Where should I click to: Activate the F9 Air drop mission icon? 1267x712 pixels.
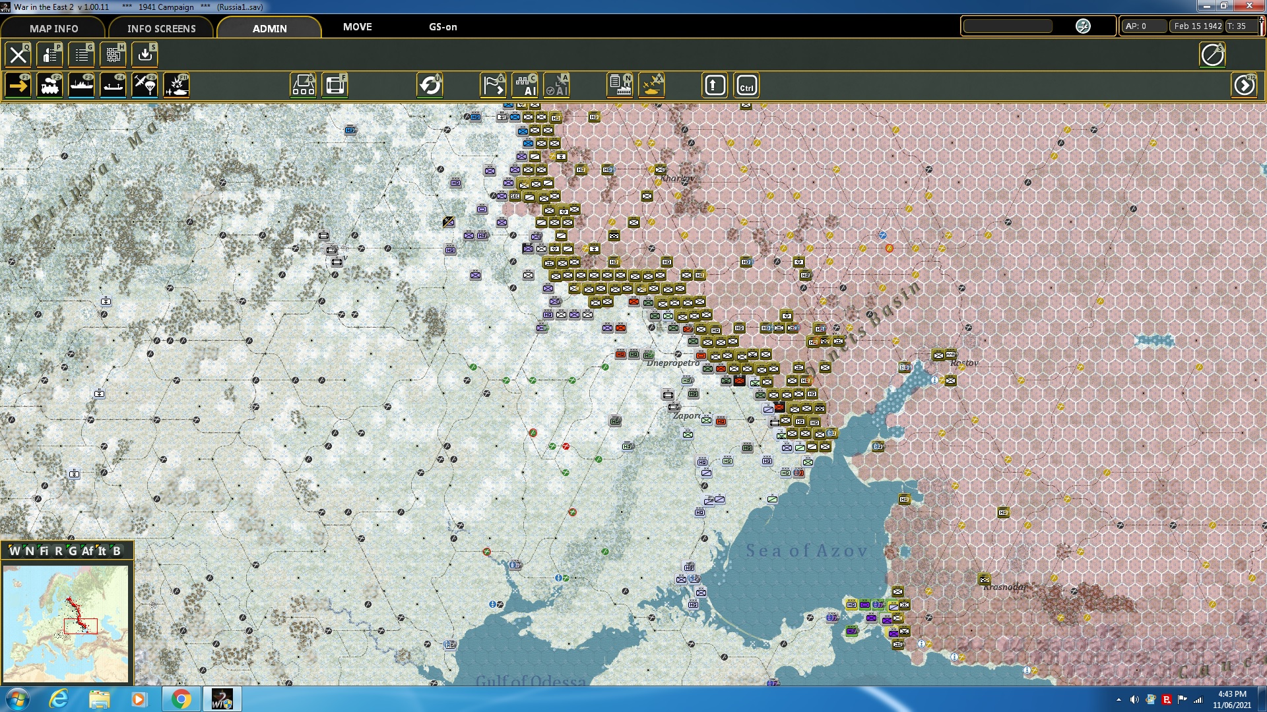point(145,84)
